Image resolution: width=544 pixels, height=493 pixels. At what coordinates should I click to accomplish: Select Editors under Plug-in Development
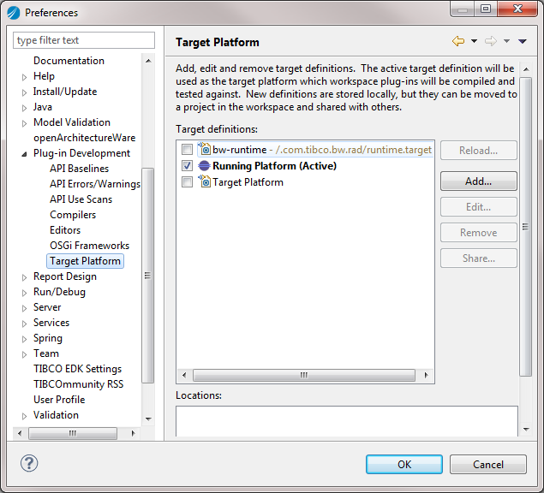point(65,230)
